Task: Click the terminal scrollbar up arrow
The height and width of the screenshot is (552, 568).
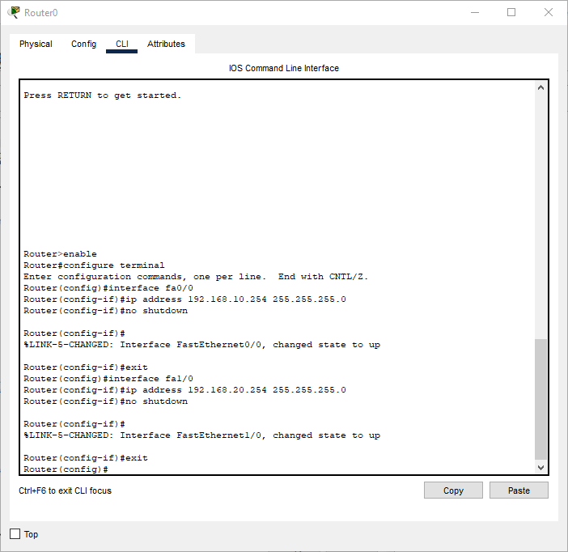Action: 541,87
